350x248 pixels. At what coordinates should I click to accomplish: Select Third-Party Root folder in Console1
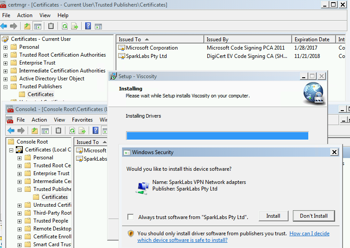pos(52,213)
